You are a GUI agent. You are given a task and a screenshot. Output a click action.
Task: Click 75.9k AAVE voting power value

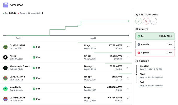(116, 56)
